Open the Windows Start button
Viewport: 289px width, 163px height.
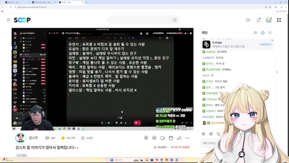(112, 160)
